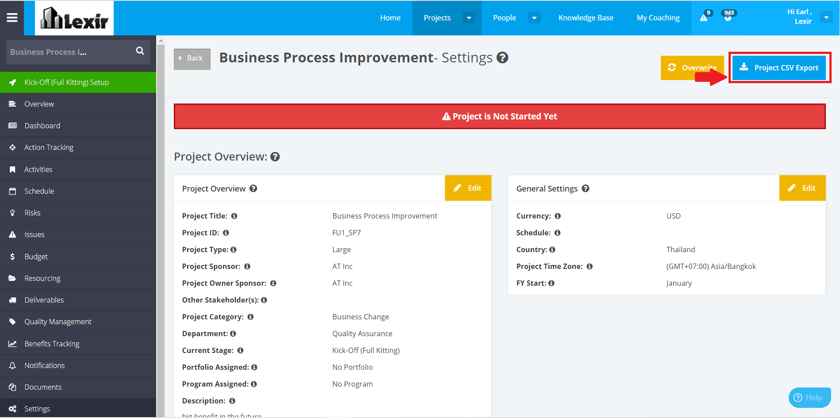The image size is (840, 418).
Task: Select Kick-Off (Full Kitting) Setup sidebar item
Action: pos(78,82)
